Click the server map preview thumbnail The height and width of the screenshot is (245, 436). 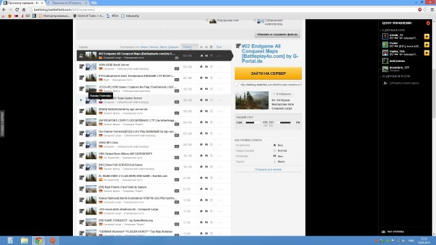[x=252, y=100]
